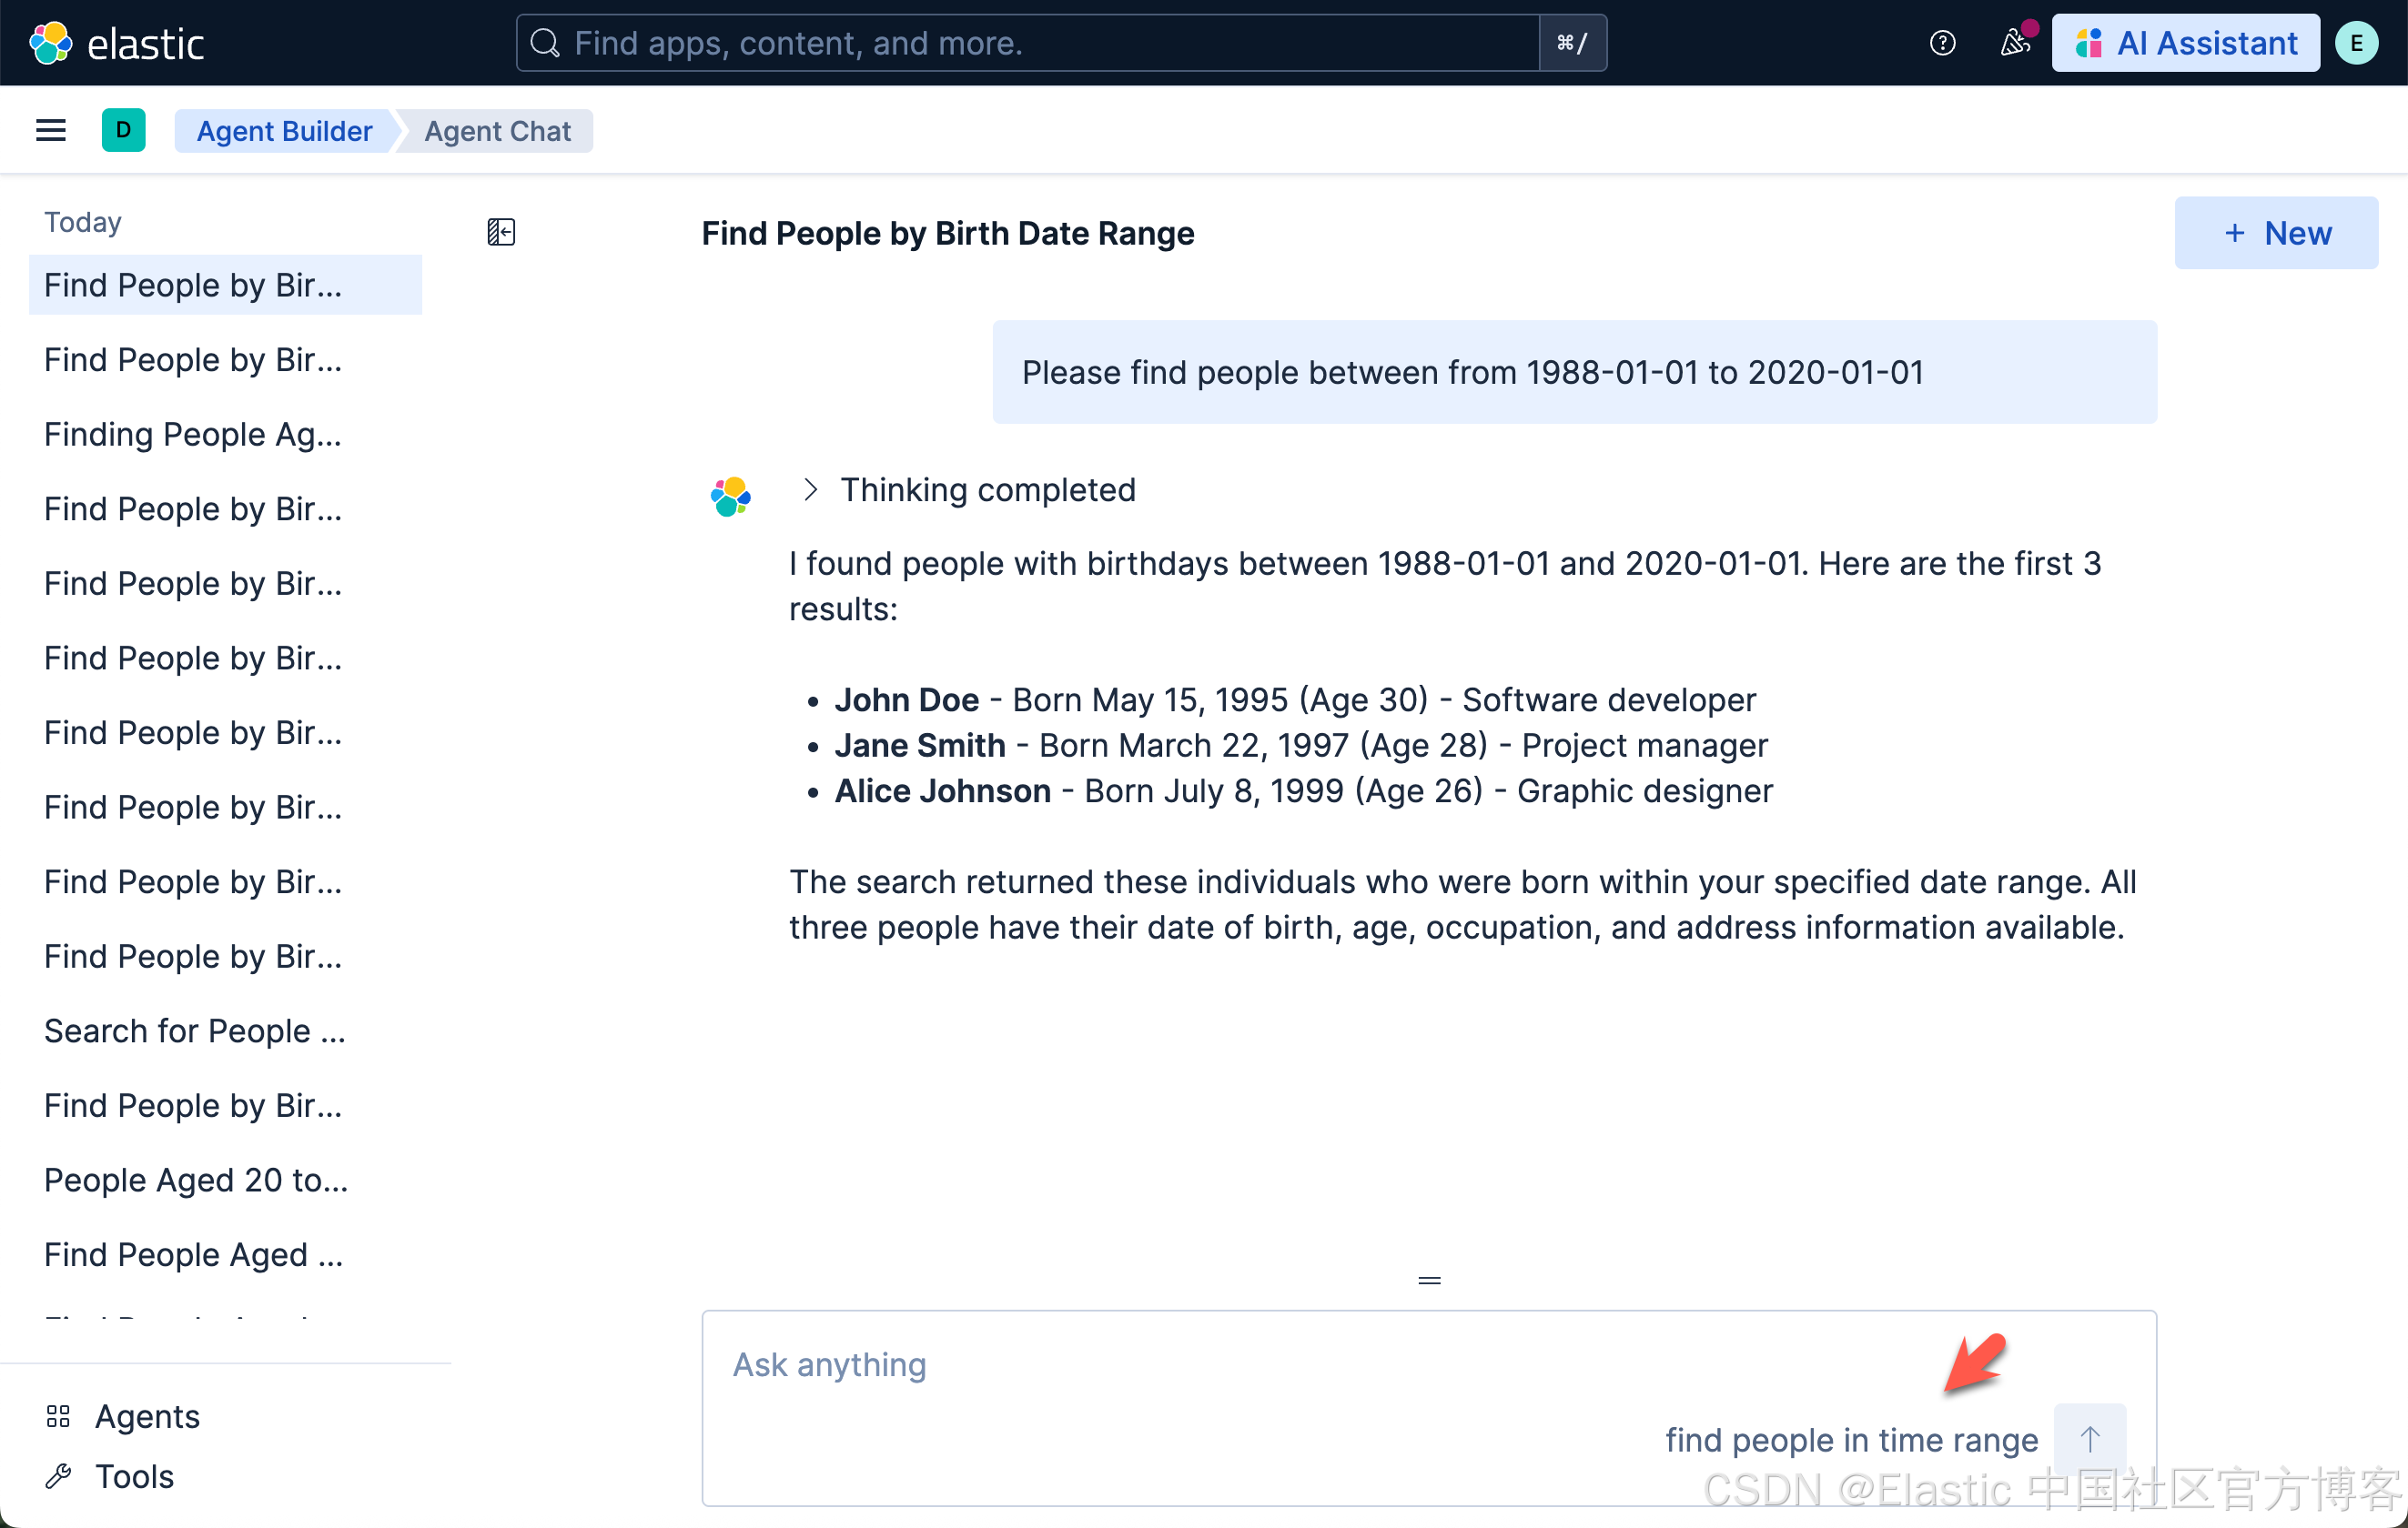Start a new conversation with New button
This screenshot has height=1528, width=2408.
click(x=2276, y=233)
